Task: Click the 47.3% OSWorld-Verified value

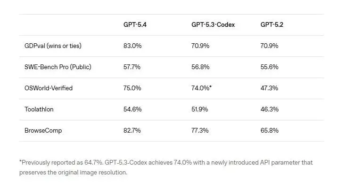Action: 269,88
